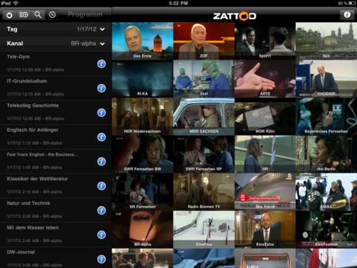This screenshot has width=357, height=268.
Task: Open the channel list toolbar icon
Action: tap(24, 15)
